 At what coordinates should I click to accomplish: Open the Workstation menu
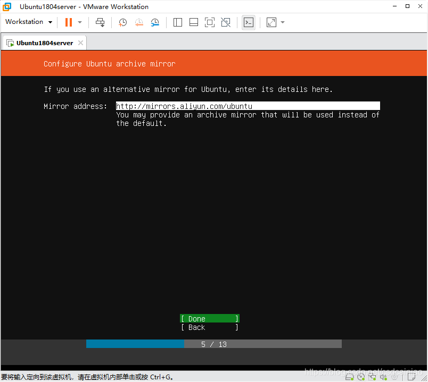click(x=29, y=22)
